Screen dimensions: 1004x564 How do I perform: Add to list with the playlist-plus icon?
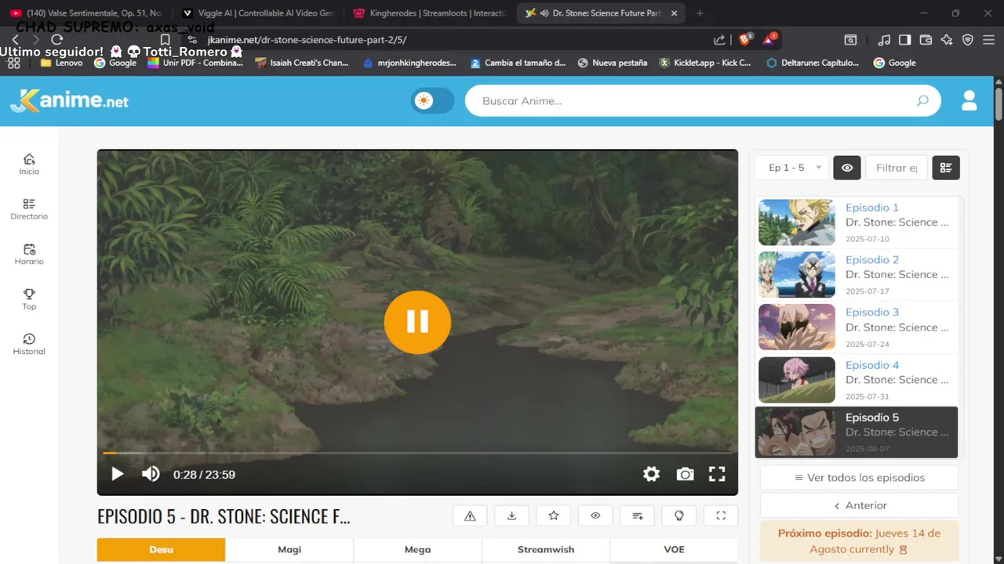click(x=638, y=515)
